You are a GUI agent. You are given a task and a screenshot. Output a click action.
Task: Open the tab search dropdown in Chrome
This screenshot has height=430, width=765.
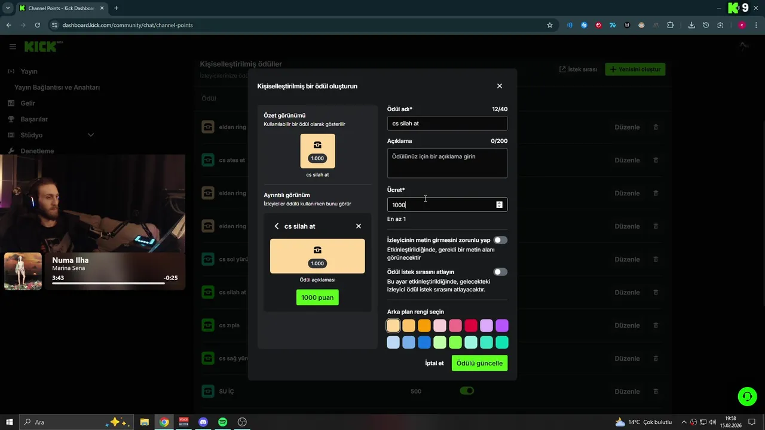coord(8,8)
